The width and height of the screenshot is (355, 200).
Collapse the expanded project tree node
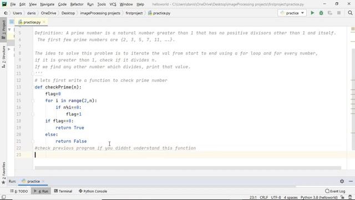pyautogui.click(x=9, y=29)
